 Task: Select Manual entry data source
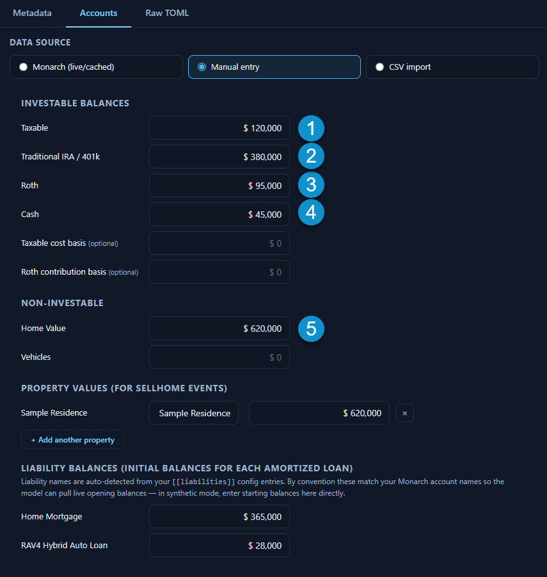pyautogui.click(x=274, y=67)
